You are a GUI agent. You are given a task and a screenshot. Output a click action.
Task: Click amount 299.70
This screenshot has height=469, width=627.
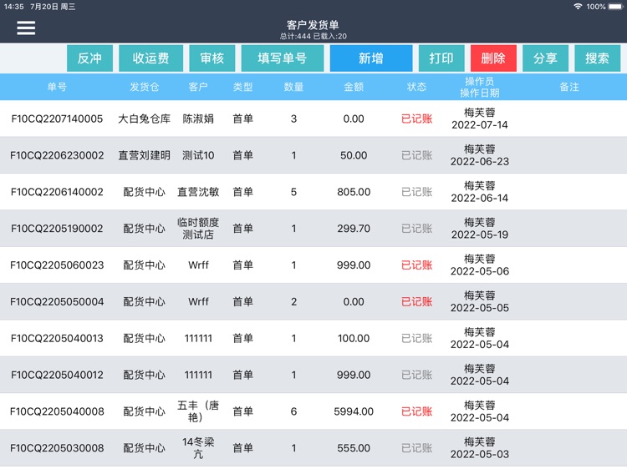354,229
